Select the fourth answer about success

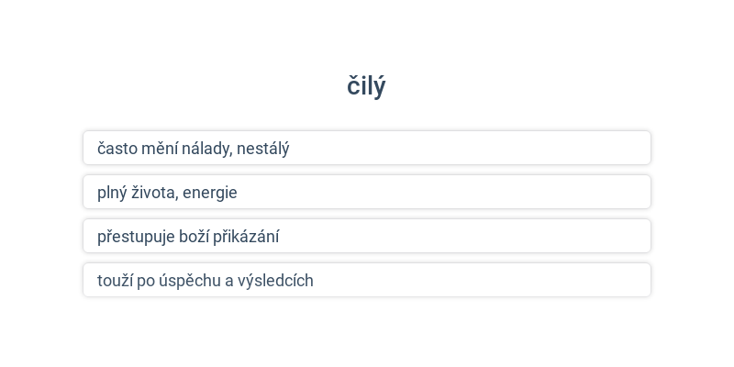(x=367, y=280)
